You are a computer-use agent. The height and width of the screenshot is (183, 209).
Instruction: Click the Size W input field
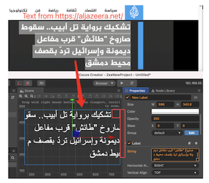(x=165, y=105)
